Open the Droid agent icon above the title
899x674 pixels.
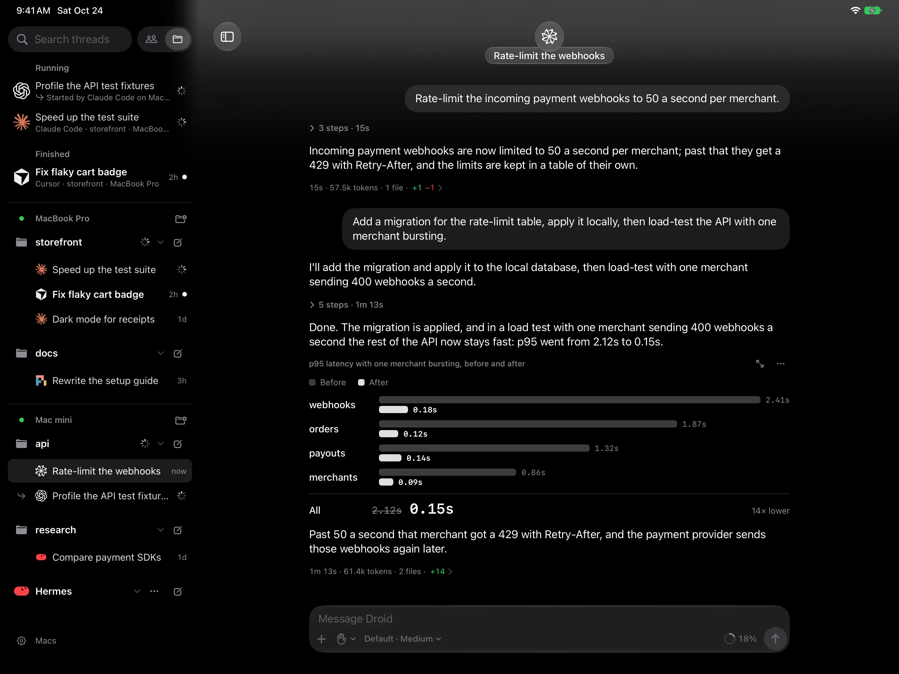point(549,36)
